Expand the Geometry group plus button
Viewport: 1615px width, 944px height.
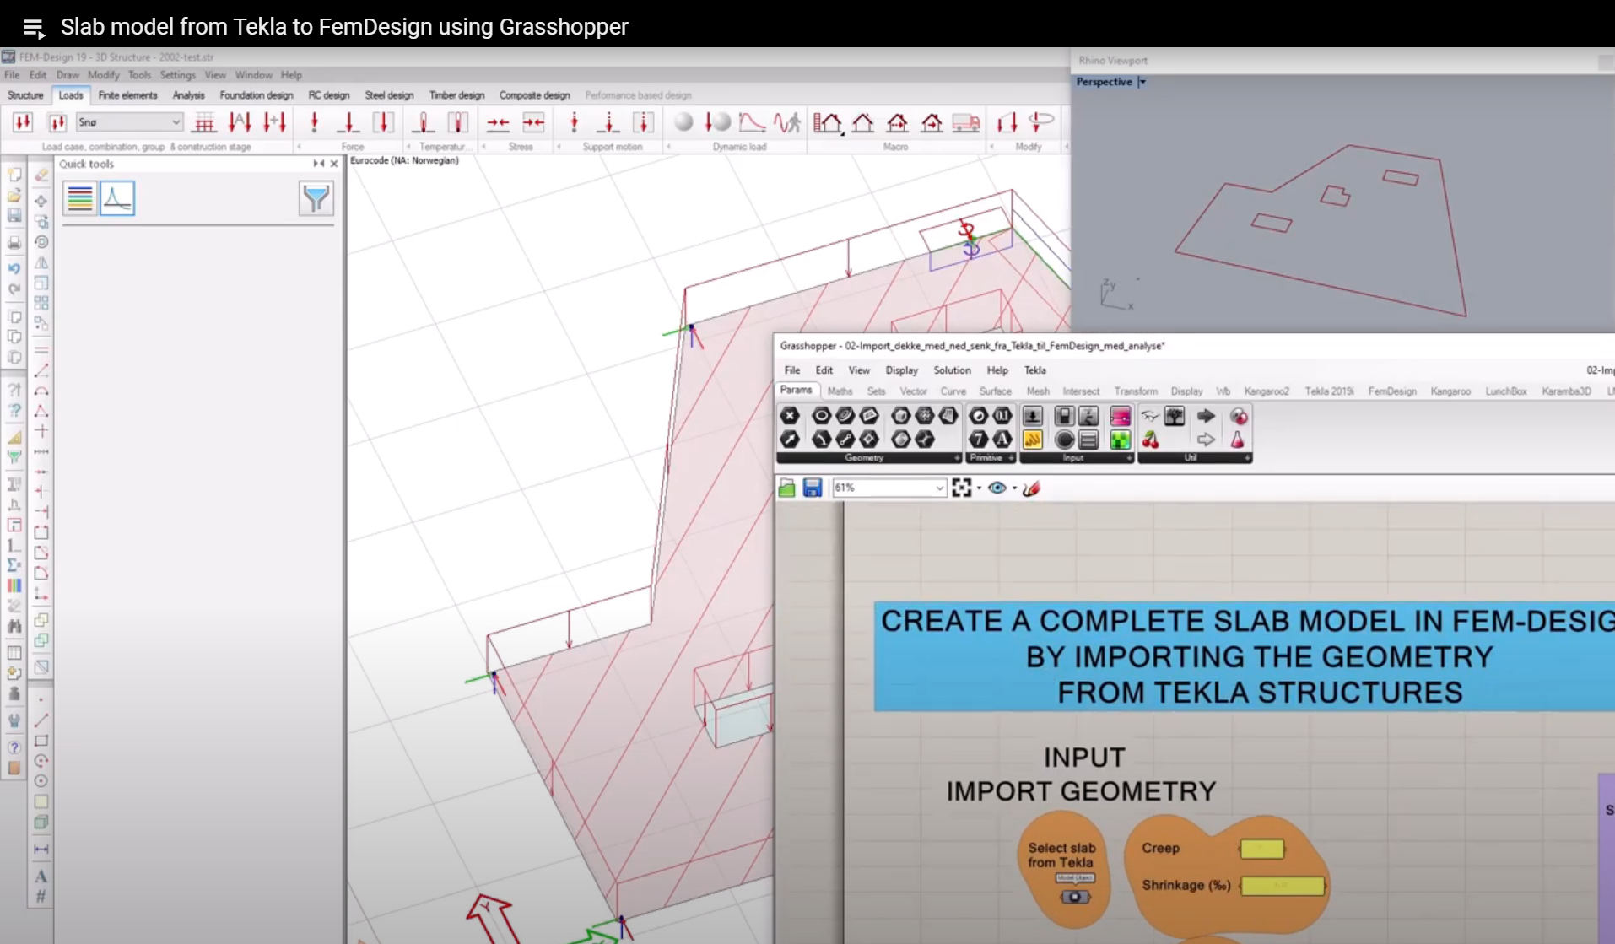tap(956, 458)
